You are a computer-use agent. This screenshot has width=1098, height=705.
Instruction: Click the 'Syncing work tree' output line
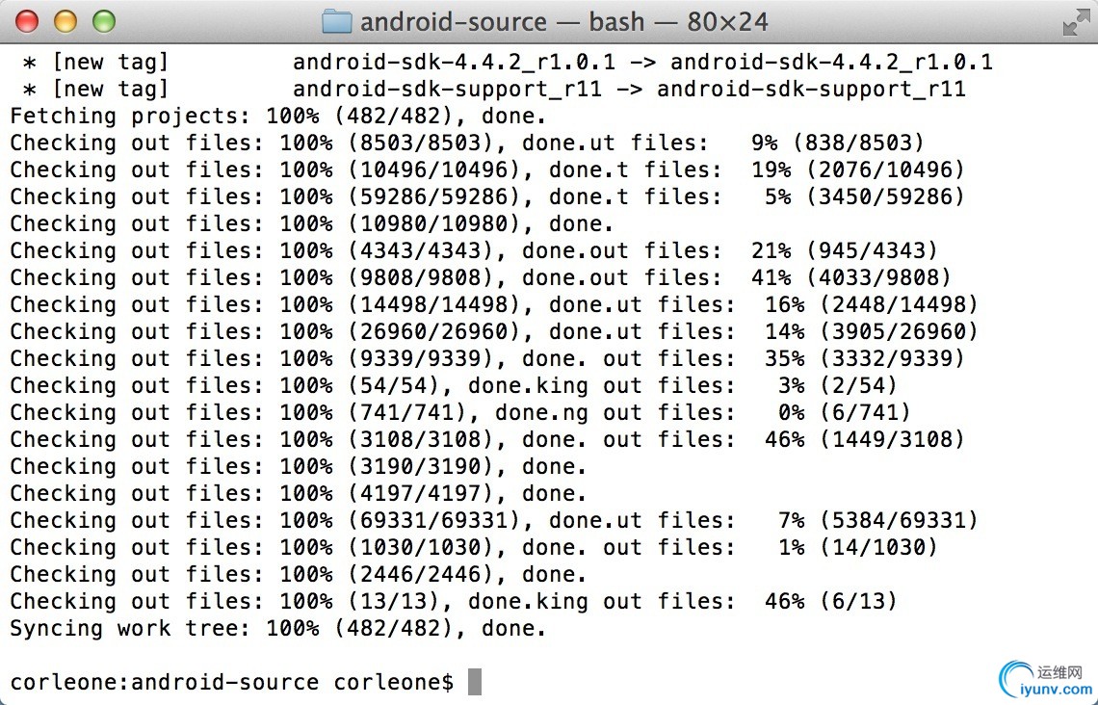coord(277,628)
